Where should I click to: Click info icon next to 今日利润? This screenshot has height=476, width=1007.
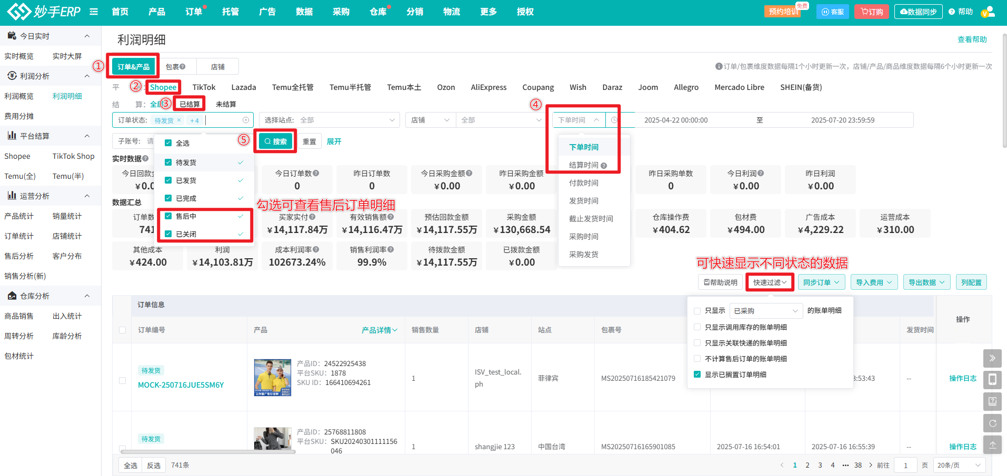[761, 173]
